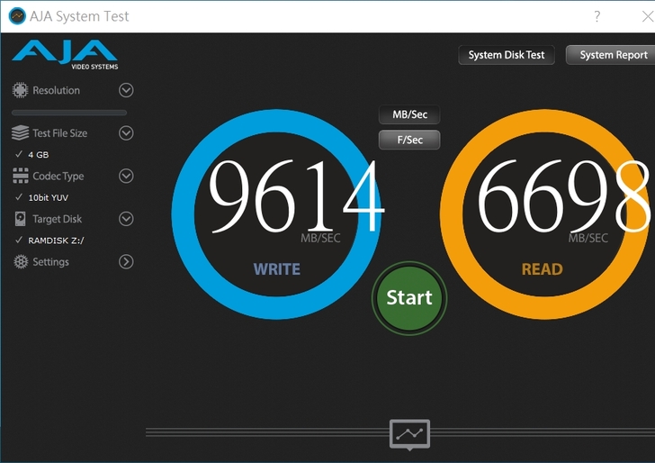Expand the Test File Size dropdown arrow
Screen dimensions: 655x463
pyautogui.click(x=126, y=133)
